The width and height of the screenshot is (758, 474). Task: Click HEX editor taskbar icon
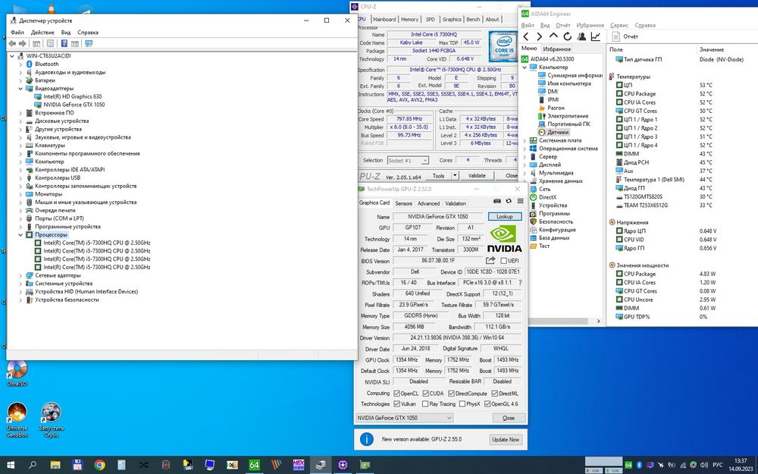tap(299, 466)
